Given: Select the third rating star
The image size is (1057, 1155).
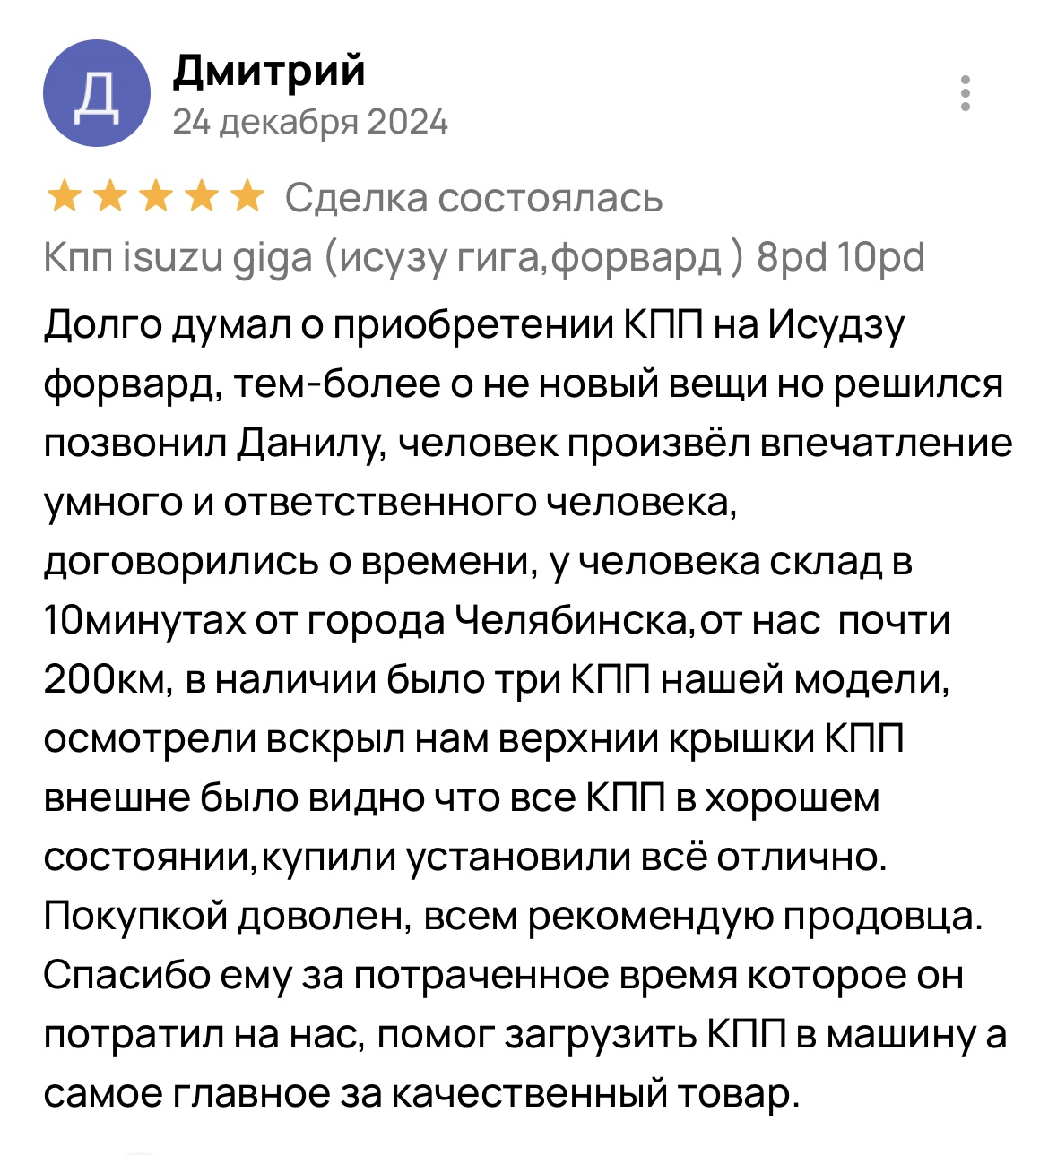Looking at the screenshot, I should pos(155,197).
